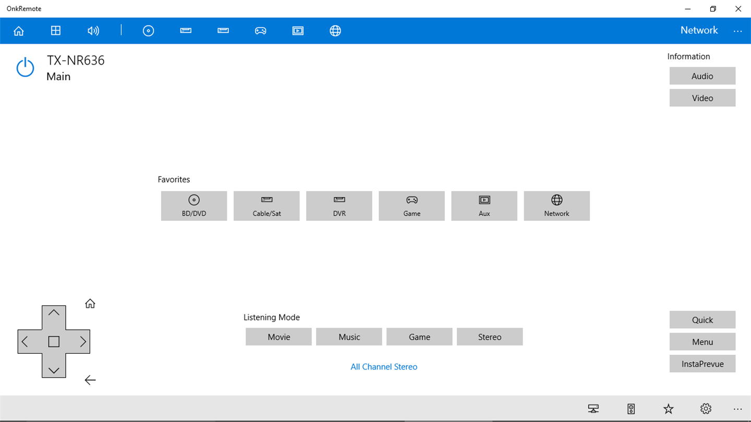Open the Audio information button

coord(702,76)
